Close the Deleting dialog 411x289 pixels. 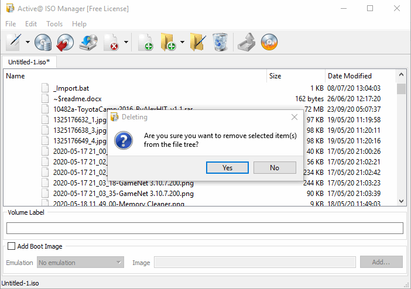(x=294, y=117)
